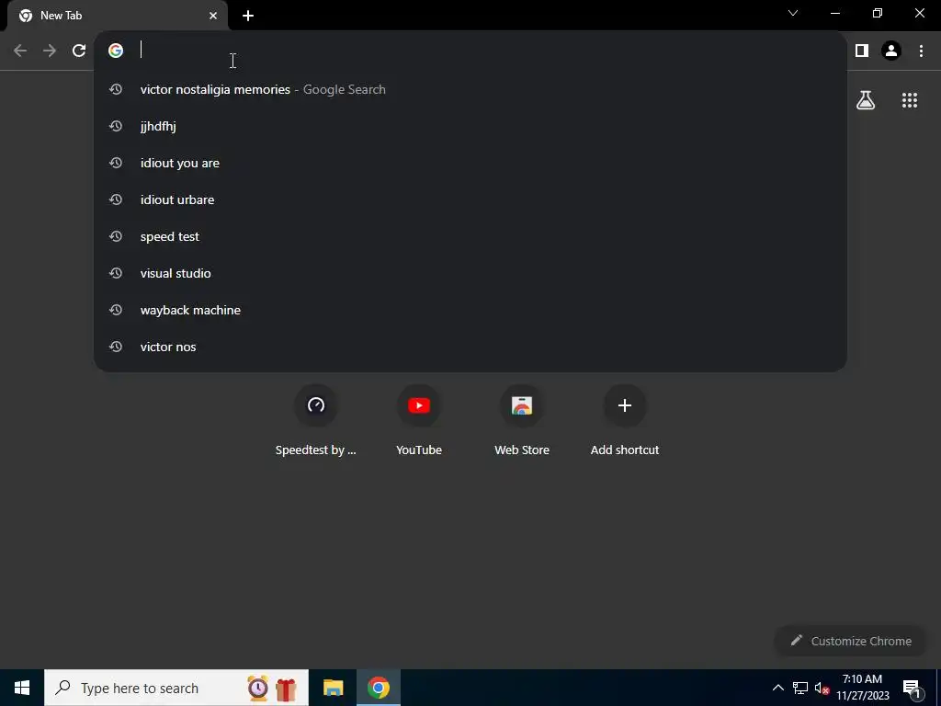Select the New Tab tab
Screen dimensions: 941x706
tap(119, 16)
